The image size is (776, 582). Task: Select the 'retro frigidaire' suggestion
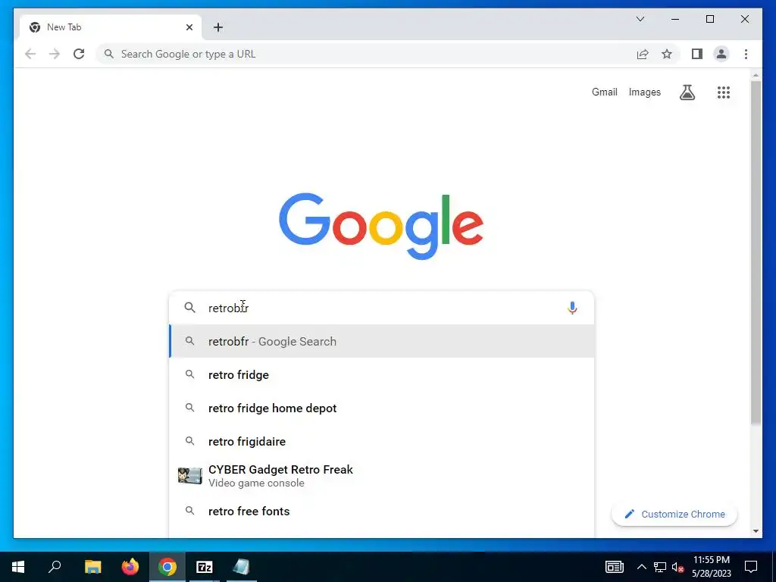tap(382, 442)
